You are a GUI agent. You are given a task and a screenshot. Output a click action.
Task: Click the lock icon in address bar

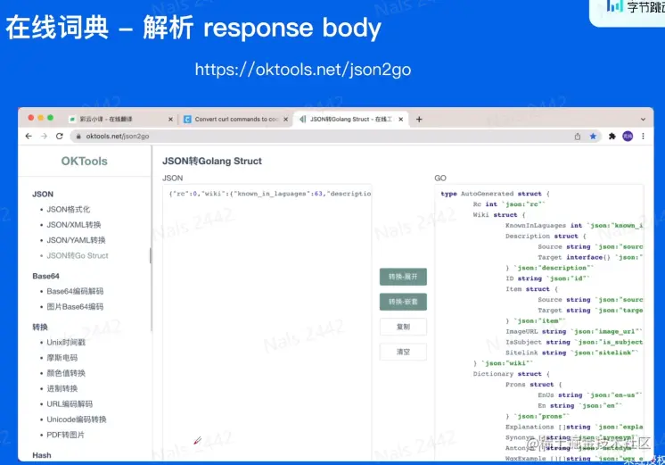click(78, 137)
